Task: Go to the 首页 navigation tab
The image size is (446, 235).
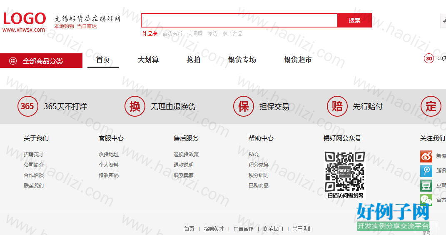Action: 103,60
